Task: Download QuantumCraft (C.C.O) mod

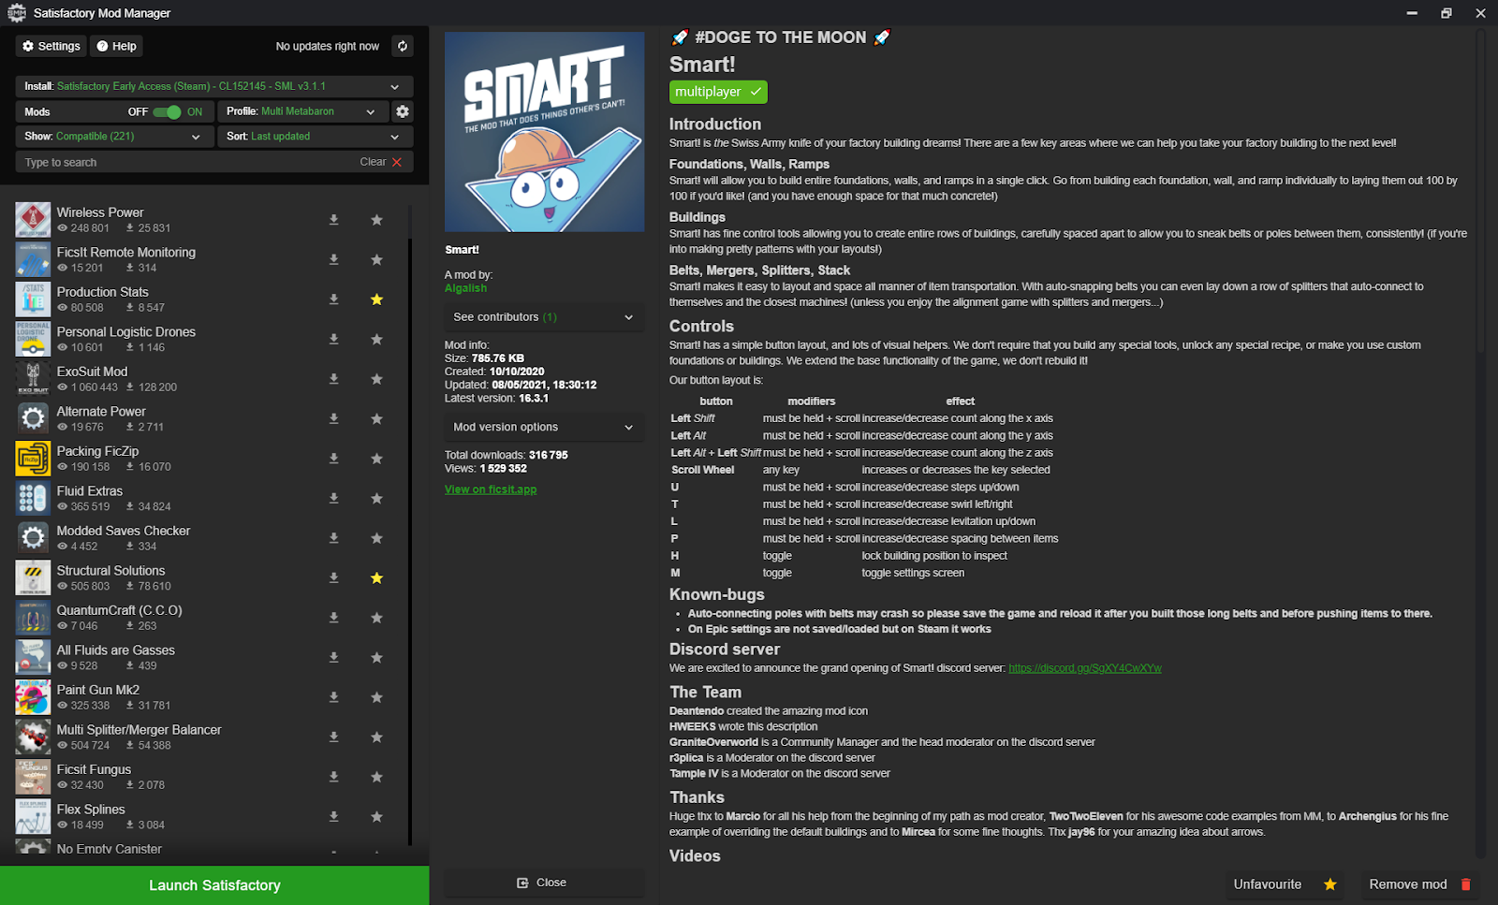Action: (x=333, y=618)
